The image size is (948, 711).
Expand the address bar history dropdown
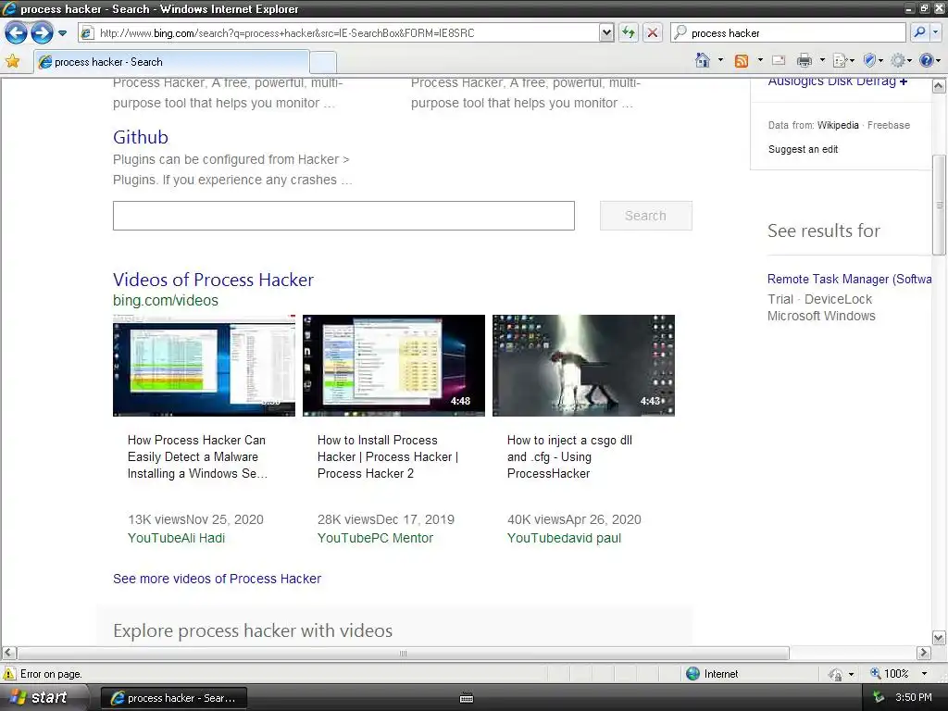pyautogui.click(x=606, y=33)
